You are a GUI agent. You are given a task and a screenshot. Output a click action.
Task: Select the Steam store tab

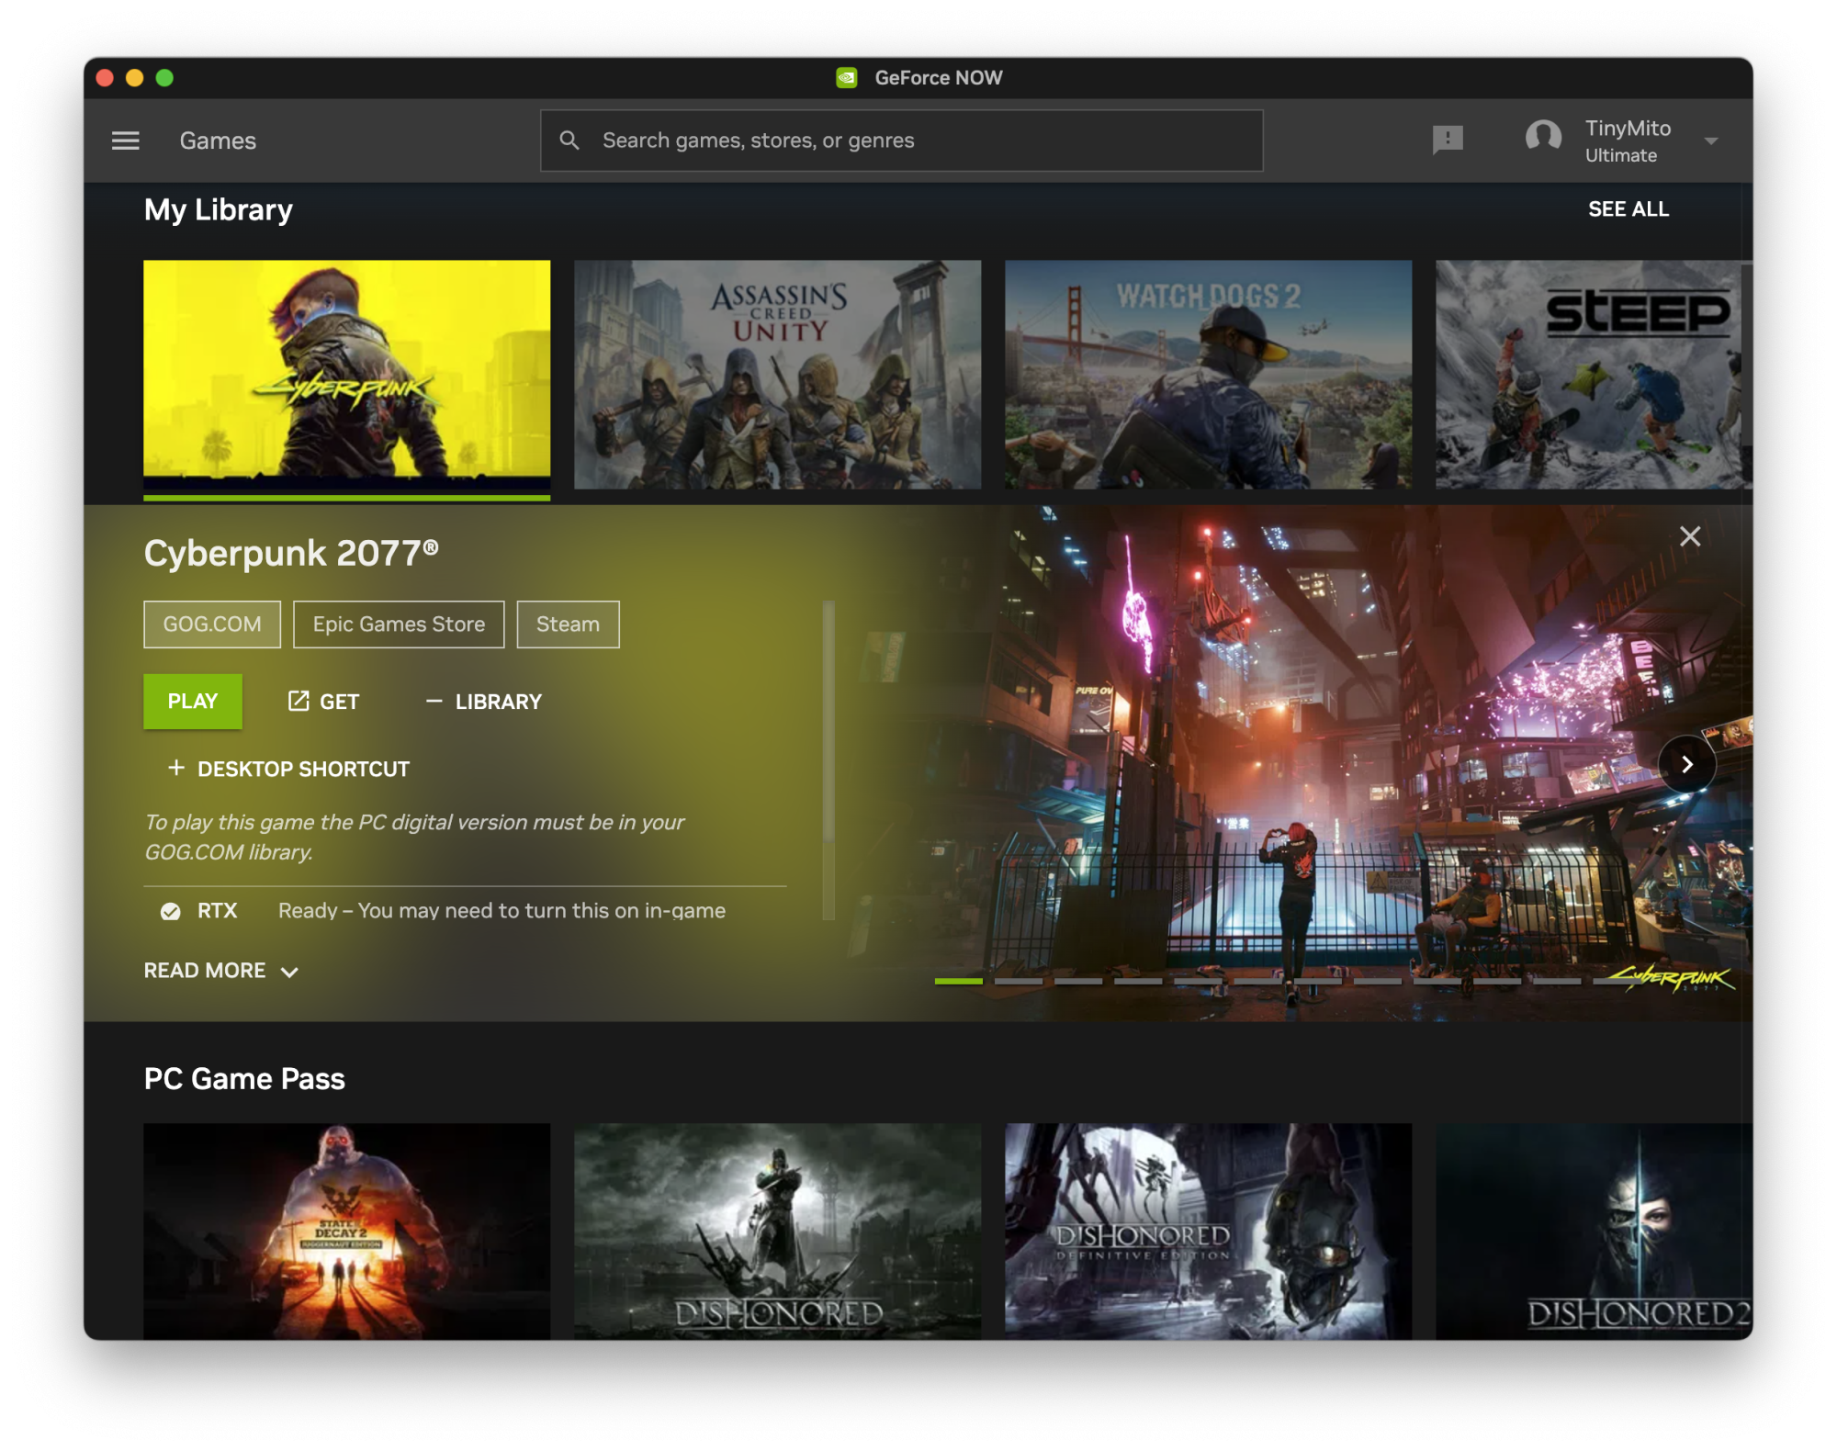pyautogui.click(x=568, y=624)
